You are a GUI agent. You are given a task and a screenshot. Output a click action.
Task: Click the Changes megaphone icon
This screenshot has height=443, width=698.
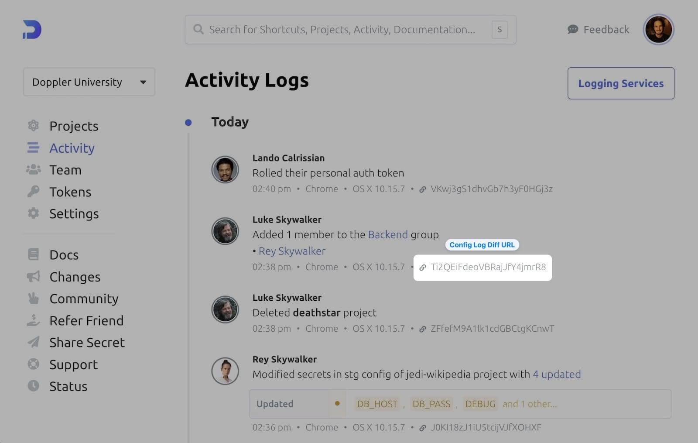click(x=33, y=276)
